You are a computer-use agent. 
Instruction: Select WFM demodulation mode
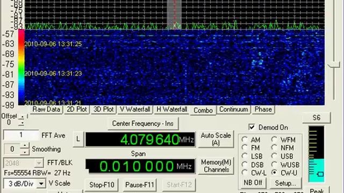(x=274, y=139)
